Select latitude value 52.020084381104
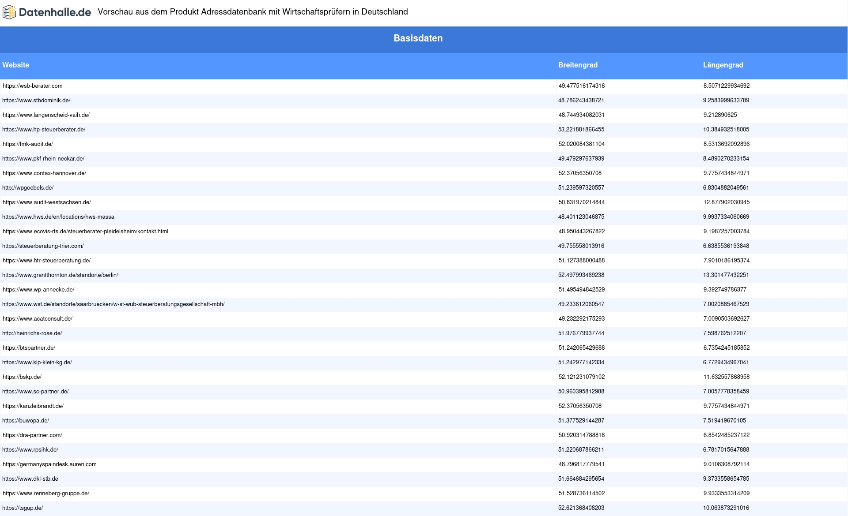Viewport: 848px width, 516px height. click(582, 144)
